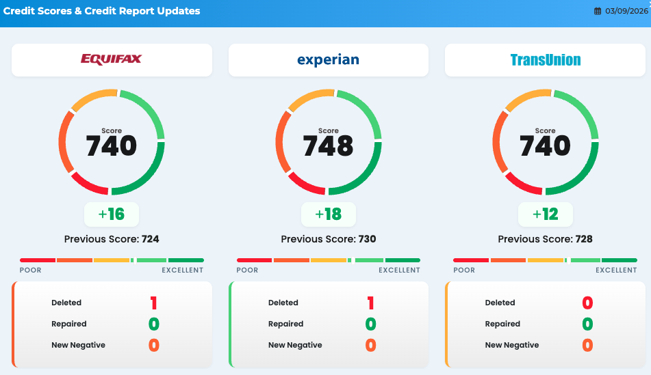Click the TransUnion New Negative count 0

coord(587,345)
